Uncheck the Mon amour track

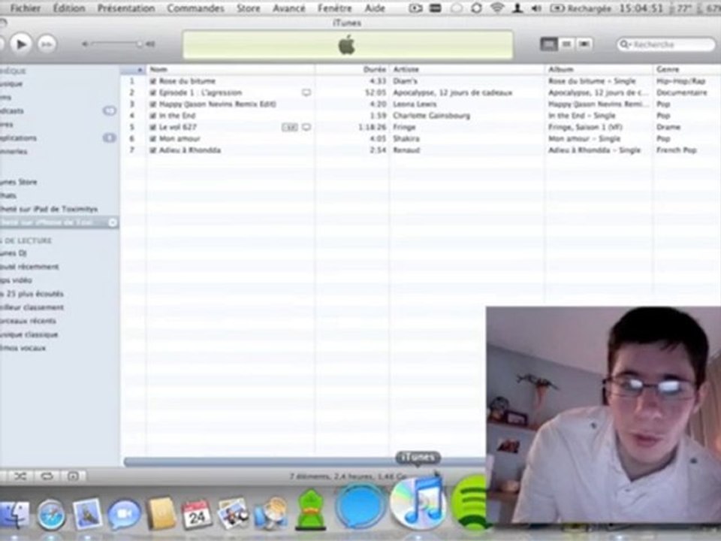(x=152, y=138)
